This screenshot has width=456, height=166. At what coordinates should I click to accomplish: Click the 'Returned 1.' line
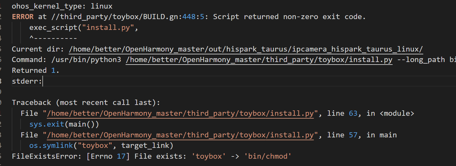click(x=36, y=70)
